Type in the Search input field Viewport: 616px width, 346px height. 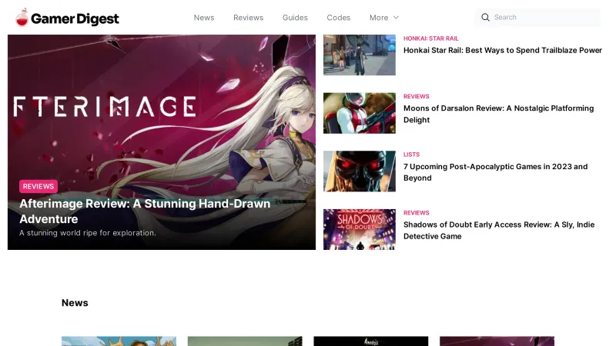click(x=543, y=17)
